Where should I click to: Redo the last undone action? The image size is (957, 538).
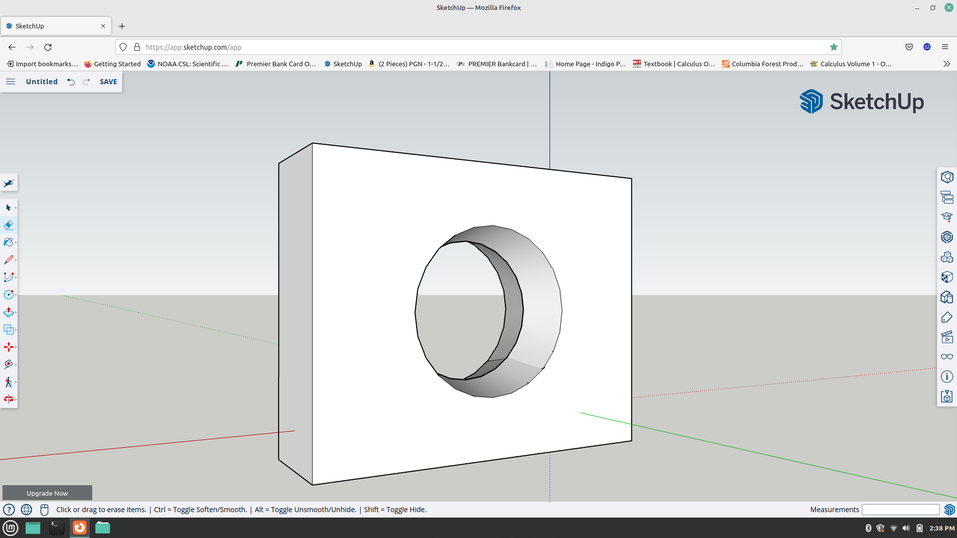(87, 82)
